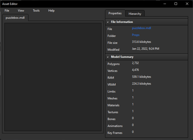Image resolution: width=193 pixels, height=140 pixels.
Task: Close the Asset Editor window
Action: click(187, 4)
